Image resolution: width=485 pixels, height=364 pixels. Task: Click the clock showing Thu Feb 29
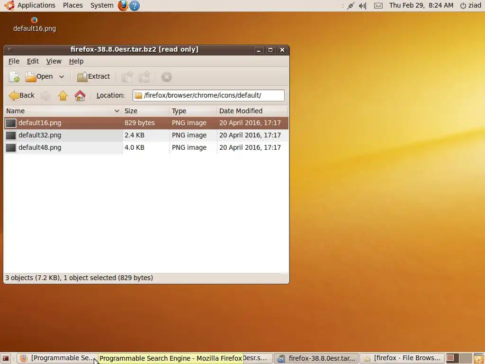tap(421, 5)
